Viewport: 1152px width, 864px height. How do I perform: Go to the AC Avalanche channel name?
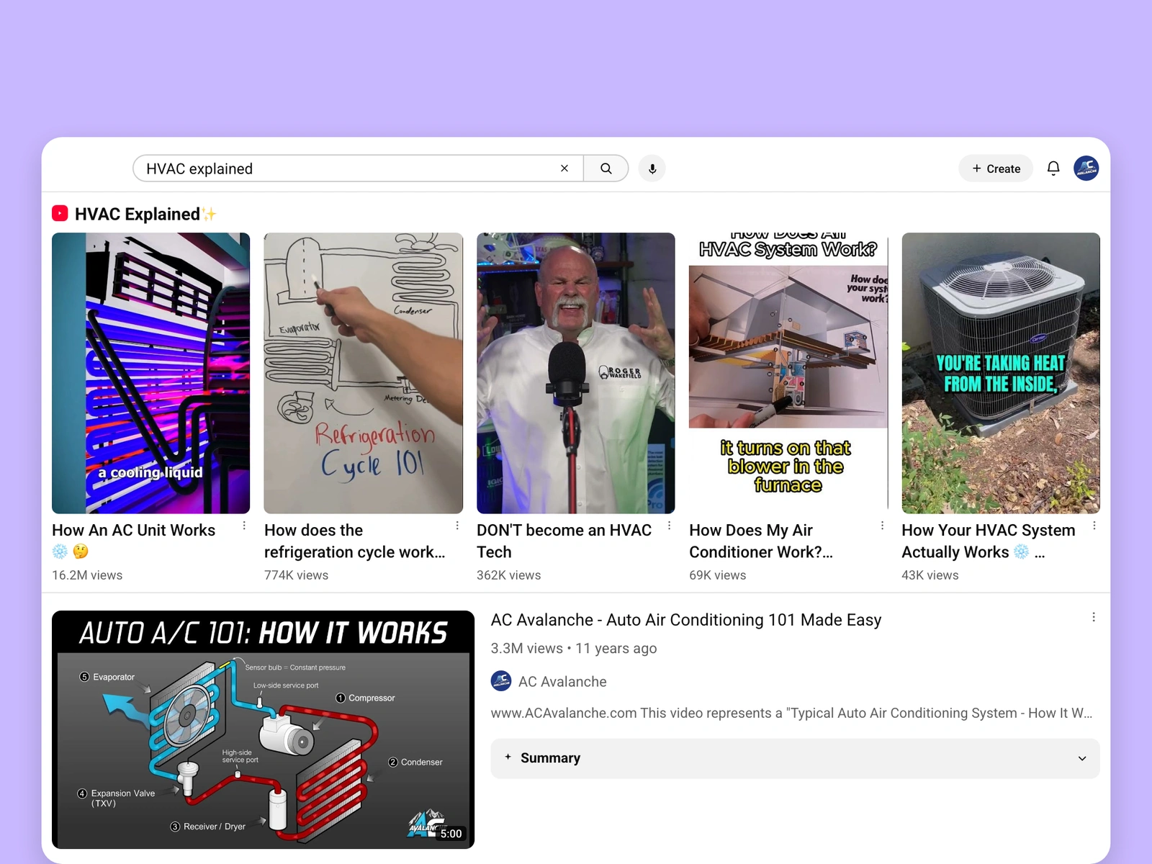[562, 682]
